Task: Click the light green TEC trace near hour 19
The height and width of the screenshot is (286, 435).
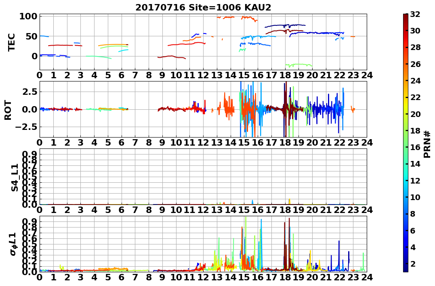Action: pos(299,65)
